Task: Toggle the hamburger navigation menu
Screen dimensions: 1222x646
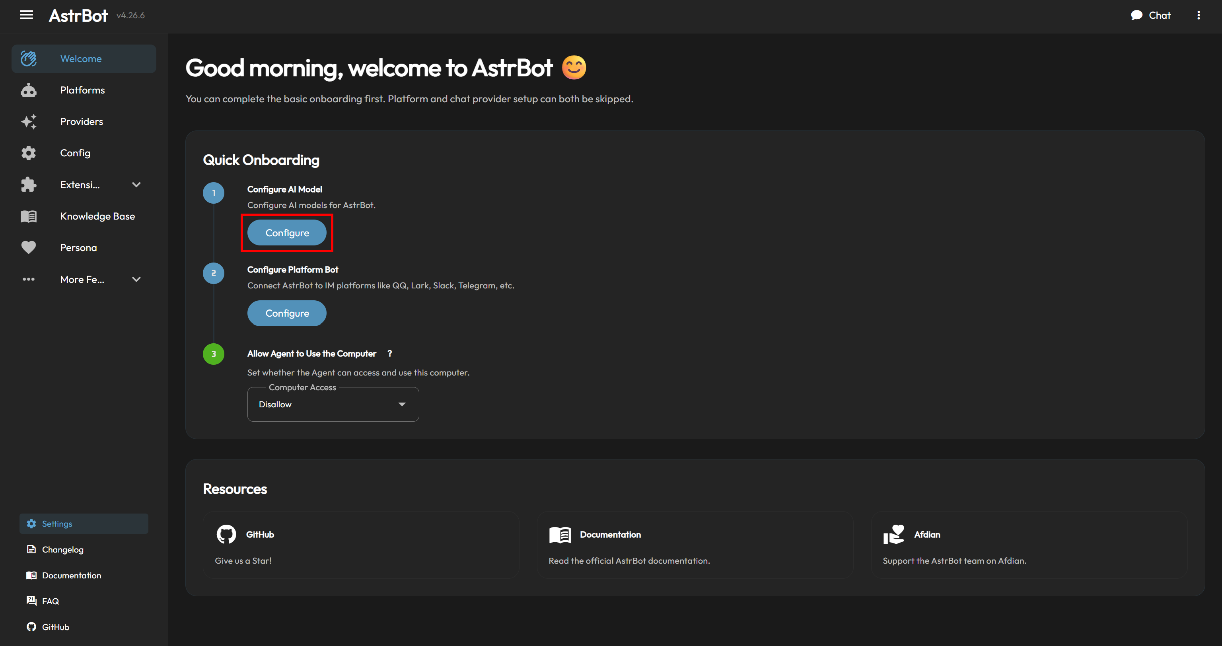Action: pyautogui.click(x=27, y=15)
